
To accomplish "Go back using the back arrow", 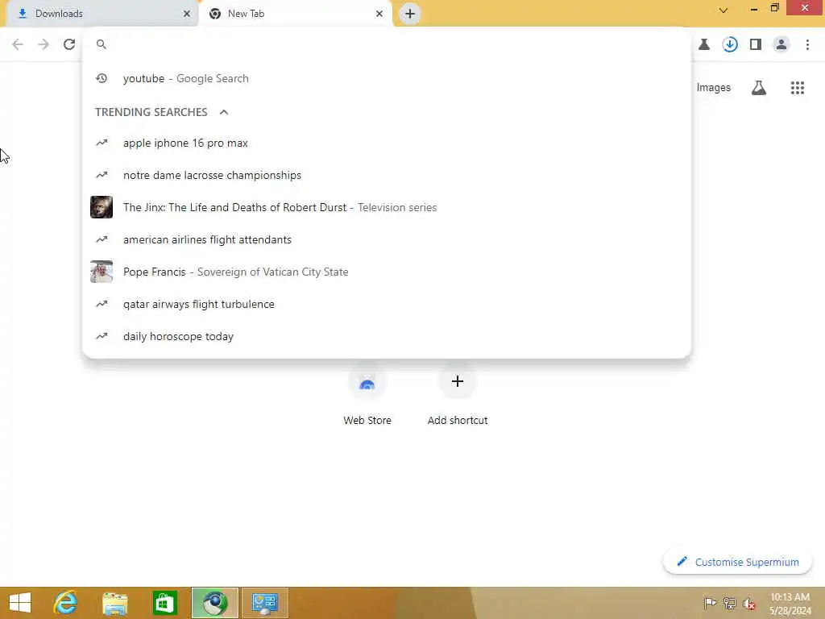I will click(18, 44).
